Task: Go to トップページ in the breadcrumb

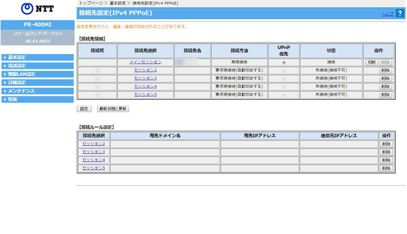Action: pyautogui.click(x=91, y=3)
